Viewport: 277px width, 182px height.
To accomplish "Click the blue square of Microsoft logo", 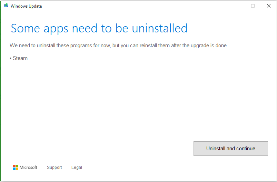I will click(14, 169).
